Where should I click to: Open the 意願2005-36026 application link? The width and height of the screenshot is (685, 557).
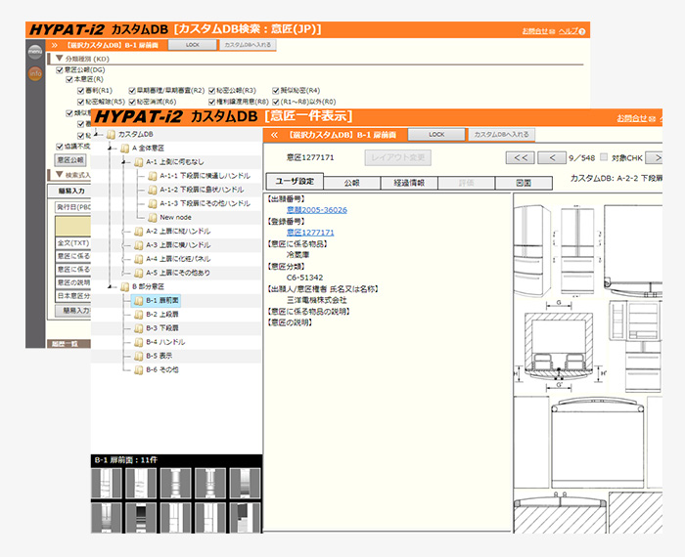click(x=316, y=209)
